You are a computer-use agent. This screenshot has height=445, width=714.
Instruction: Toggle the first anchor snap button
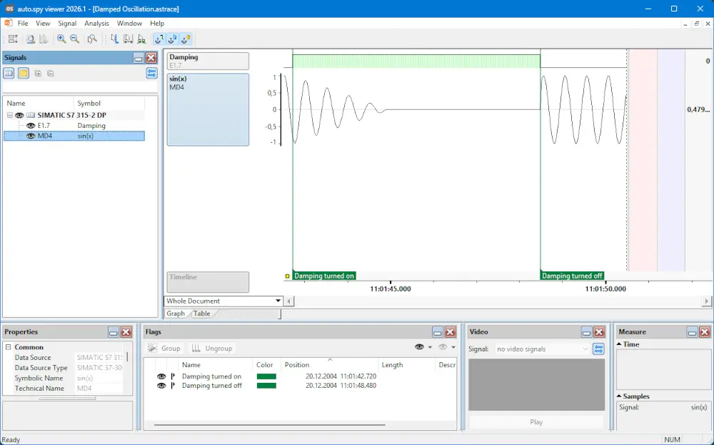click(x=159, y=39)
